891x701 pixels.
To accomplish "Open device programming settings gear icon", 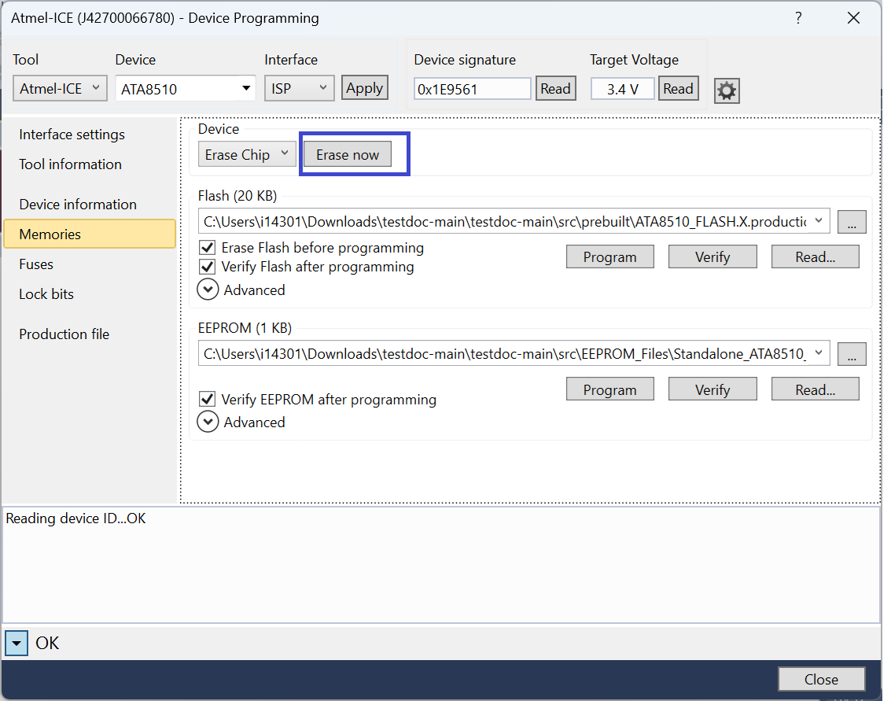I will point(727,90).
